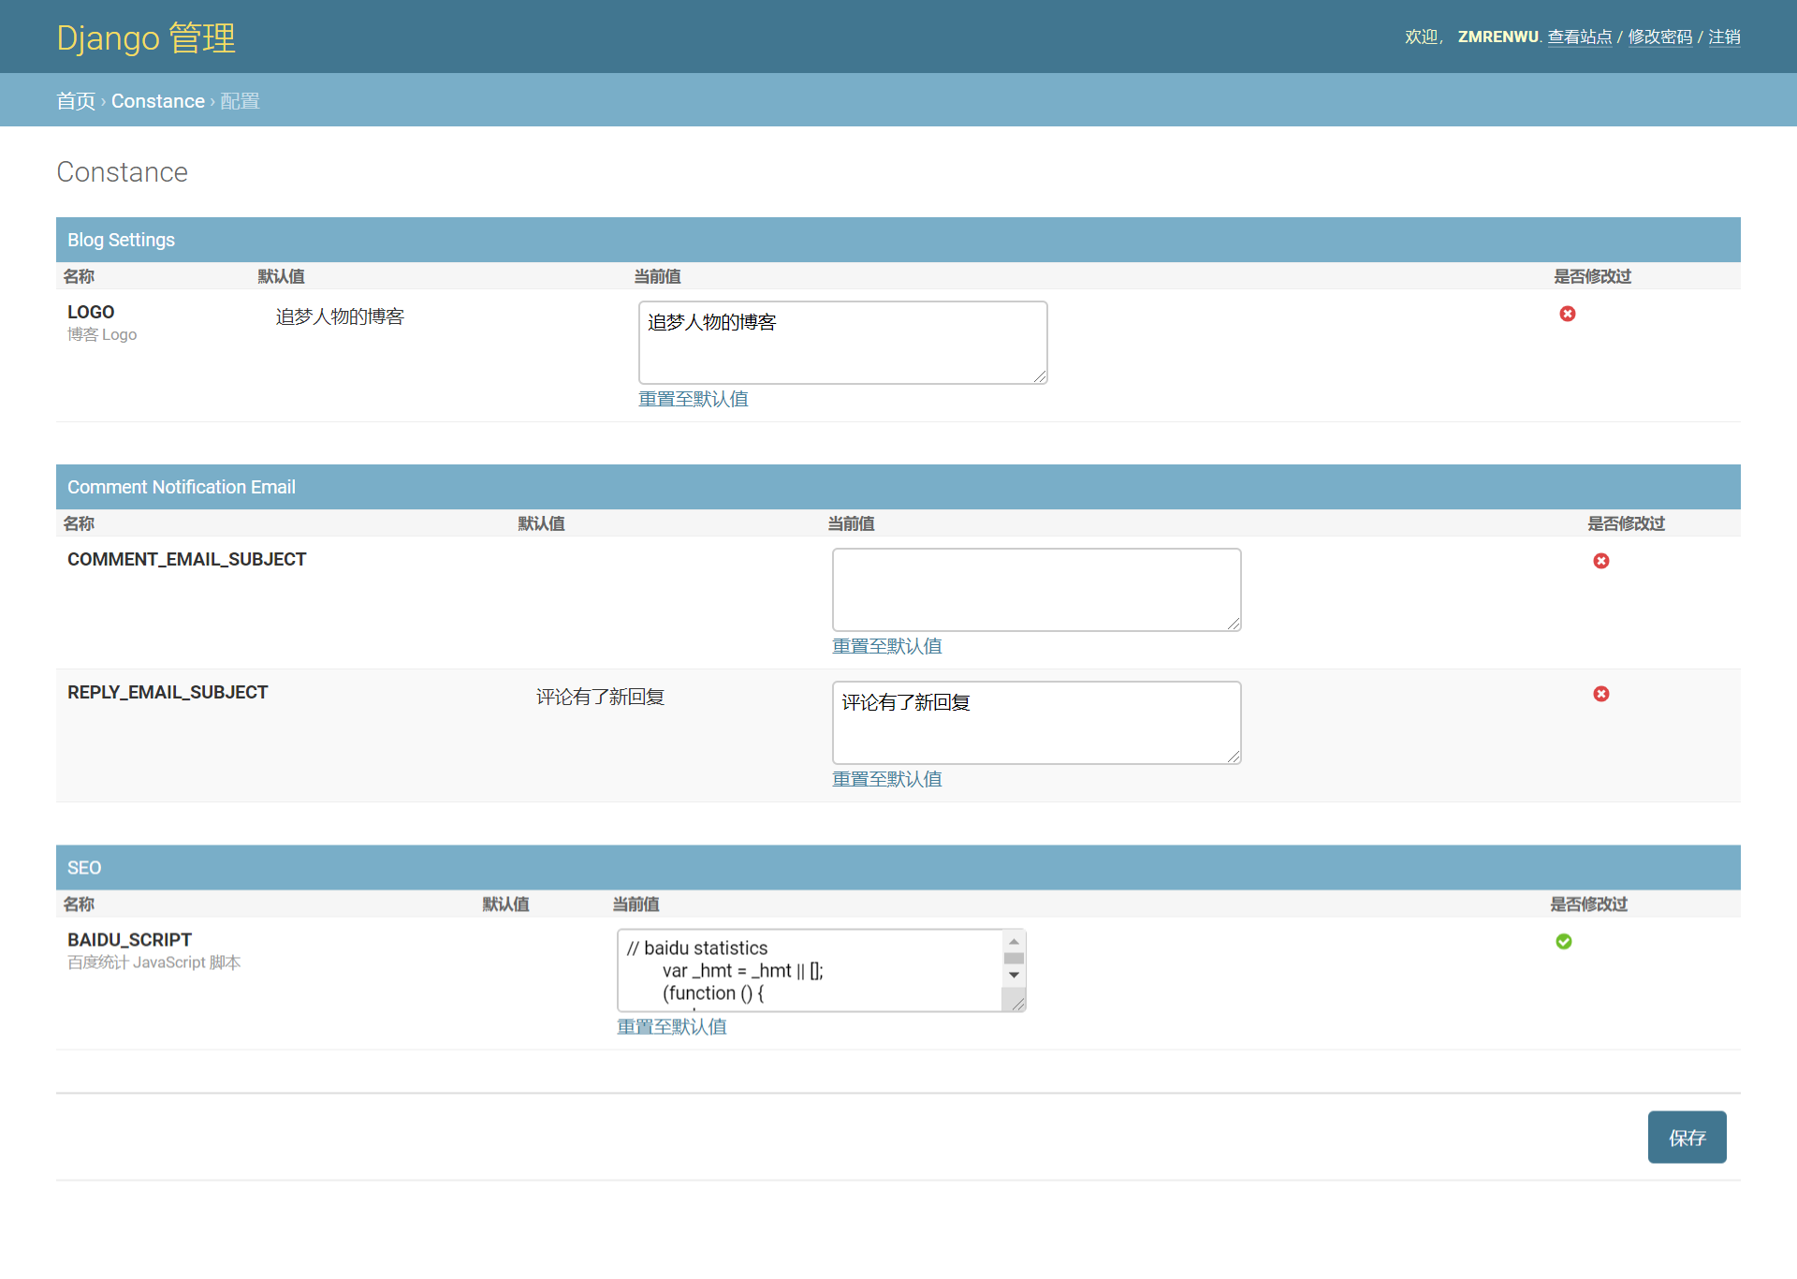Save the Constance configuration
Screen dimensions: 1797x1279
[1687, 1137]
